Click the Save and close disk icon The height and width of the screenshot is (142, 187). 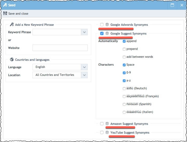[x=5, y=13]
